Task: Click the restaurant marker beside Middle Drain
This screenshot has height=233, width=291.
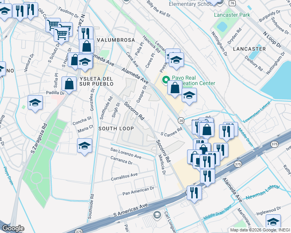Action: [226, 133]
